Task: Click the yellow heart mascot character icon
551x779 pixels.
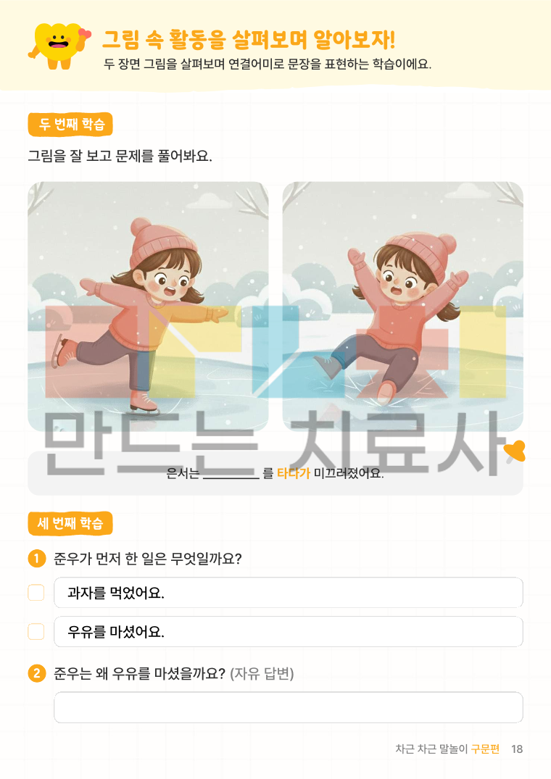Action: click(x=59, y=46)
